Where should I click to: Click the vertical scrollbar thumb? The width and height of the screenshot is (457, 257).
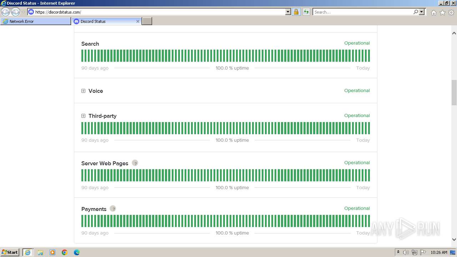454,92
